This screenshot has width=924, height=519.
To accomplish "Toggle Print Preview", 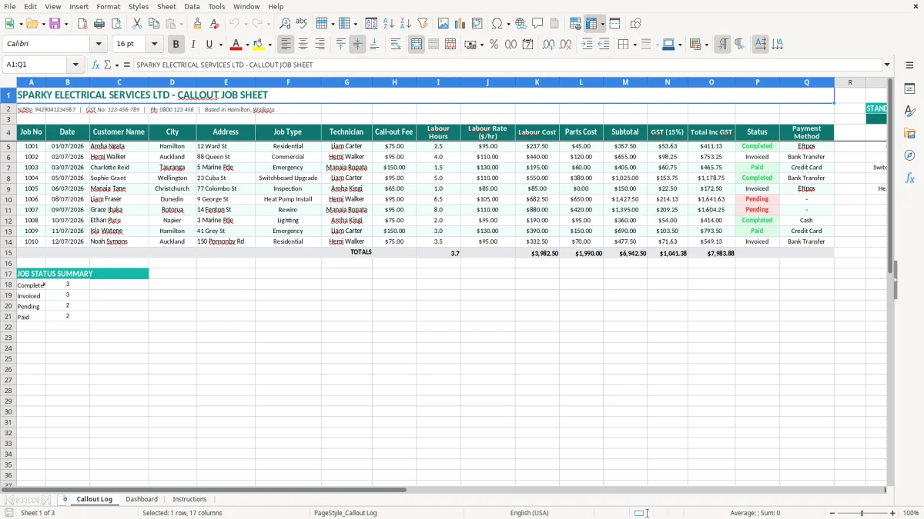I will [x=115, y=24].
